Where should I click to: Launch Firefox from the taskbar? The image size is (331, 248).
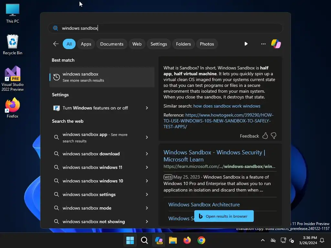[187, 240]
